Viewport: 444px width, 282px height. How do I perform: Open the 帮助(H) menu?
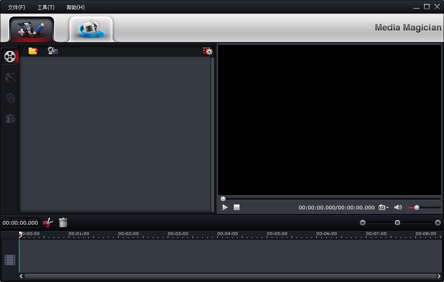(x=76, y=7)
